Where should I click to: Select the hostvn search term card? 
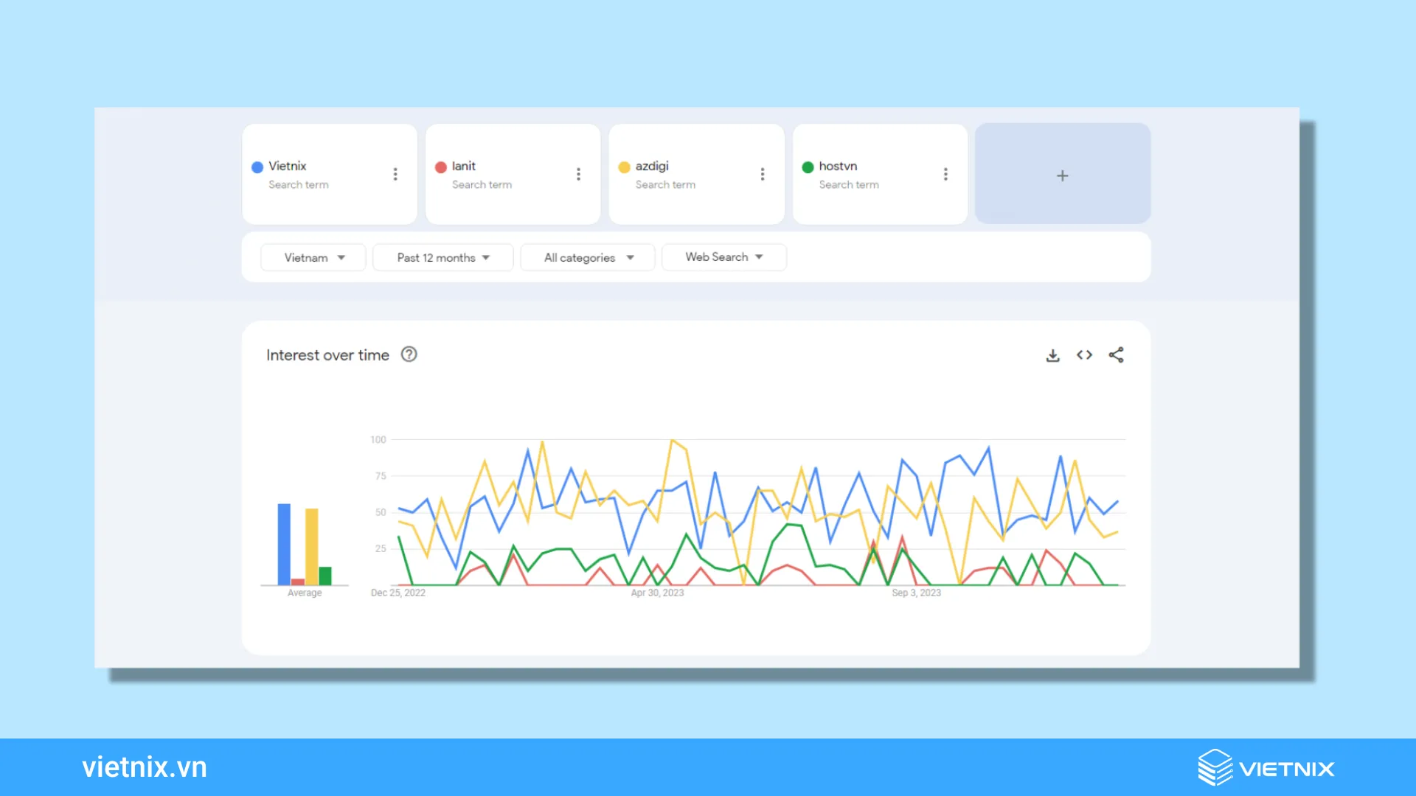[880, 174]
